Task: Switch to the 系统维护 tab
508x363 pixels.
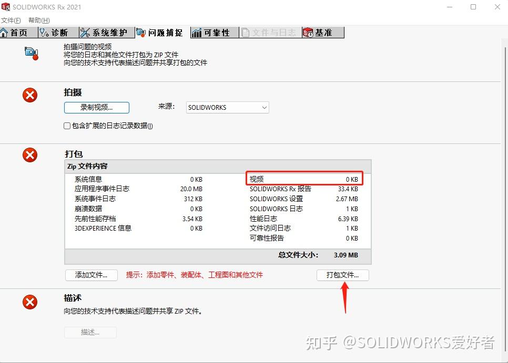Action: pos(107,33)
